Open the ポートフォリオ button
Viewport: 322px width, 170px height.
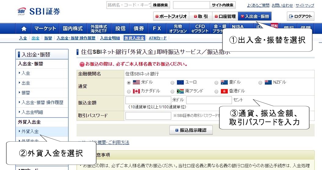click(171, 16)
